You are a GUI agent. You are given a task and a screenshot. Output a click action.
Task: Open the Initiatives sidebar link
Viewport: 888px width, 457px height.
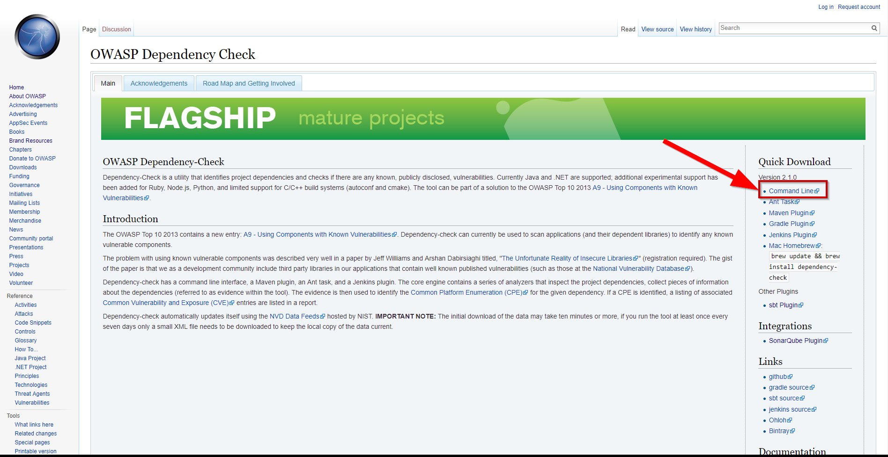point(21,194)
